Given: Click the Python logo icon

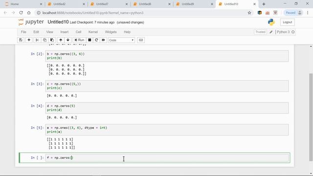Looking at the screenshot, I should pyautogui.click(x=271, y=22).
